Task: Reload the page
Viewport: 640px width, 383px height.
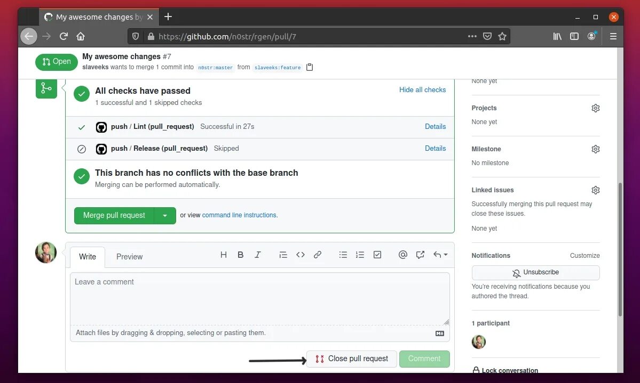Action: (64, 36)
